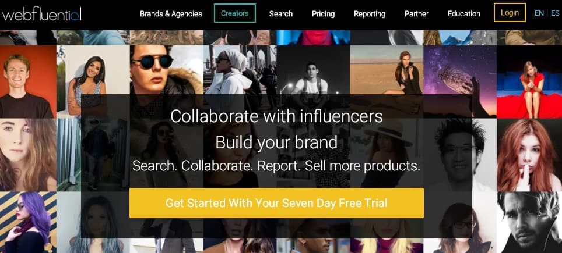
Task: Select the woman in red dress photo
Action: (529, 81)
